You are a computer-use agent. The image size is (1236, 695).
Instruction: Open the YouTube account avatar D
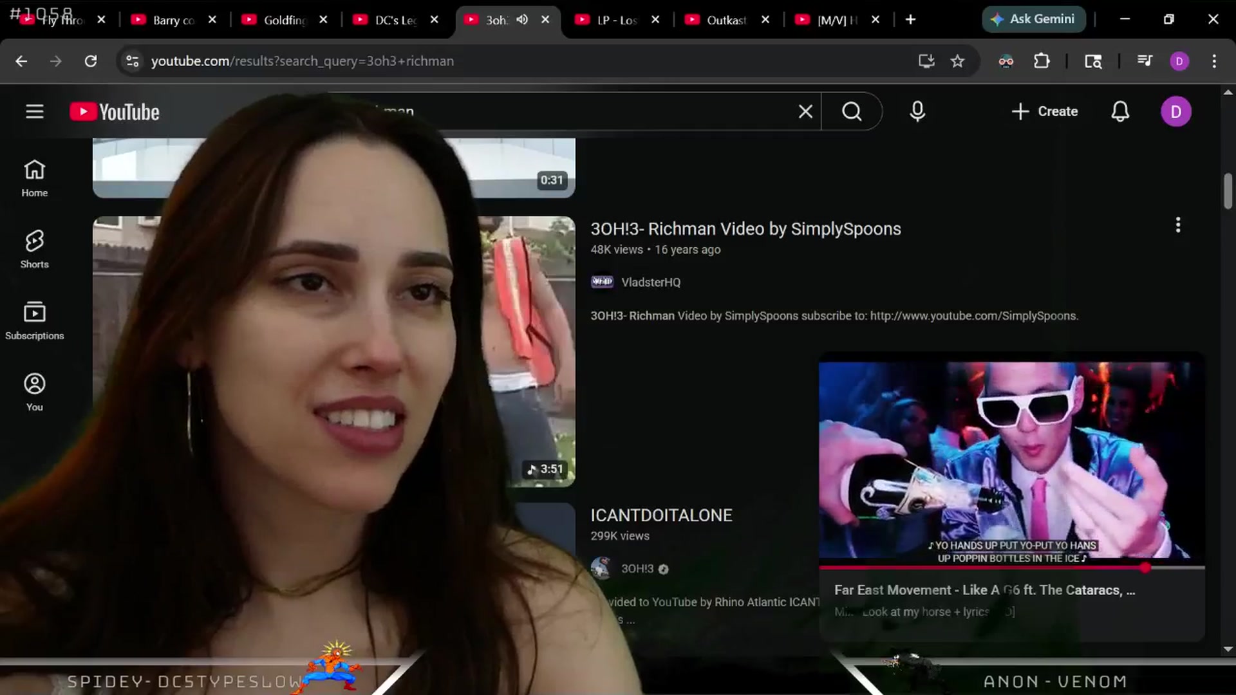coord(1175,111)
